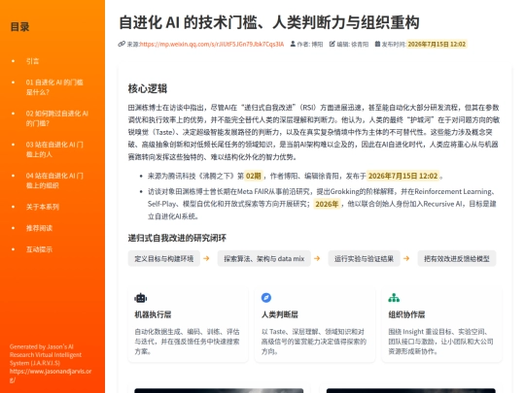The image size is (525, 393).
Task: Jump to 01 自进化 AI 的门槛是什么
Action: pos(54,87)
